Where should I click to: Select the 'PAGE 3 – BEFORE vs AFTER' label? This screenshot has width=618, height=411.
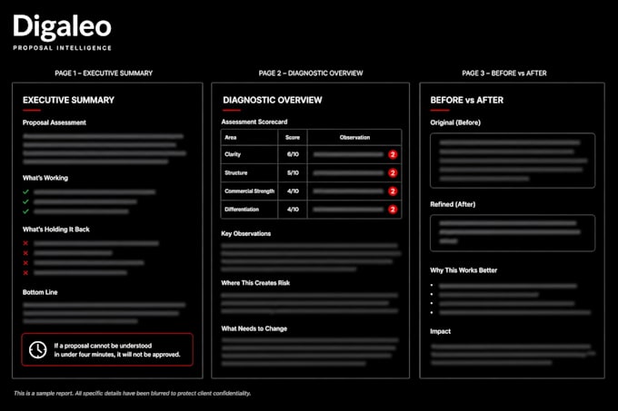pyautogui.click(x=504, y=73)
